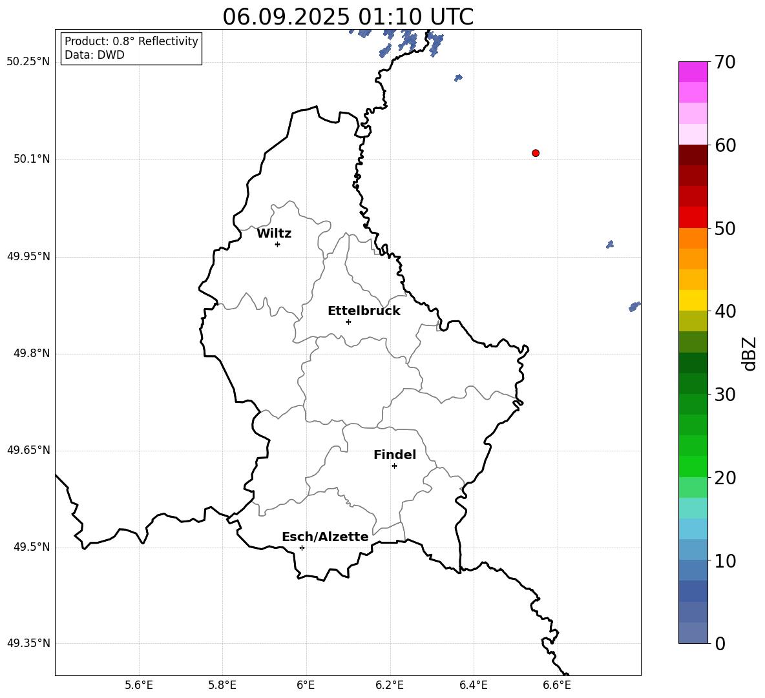This screenshot has width=765, height=698.
Task: Click the yellow colorbar segment above 40
Action: tap(693, 300)
